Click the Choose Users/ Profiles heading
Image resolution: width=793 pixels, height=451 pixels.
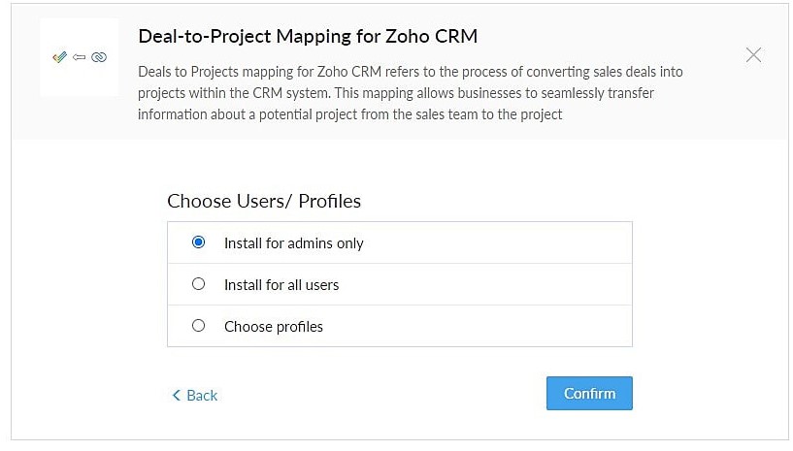pyautogui.click(x=264, y=201)
